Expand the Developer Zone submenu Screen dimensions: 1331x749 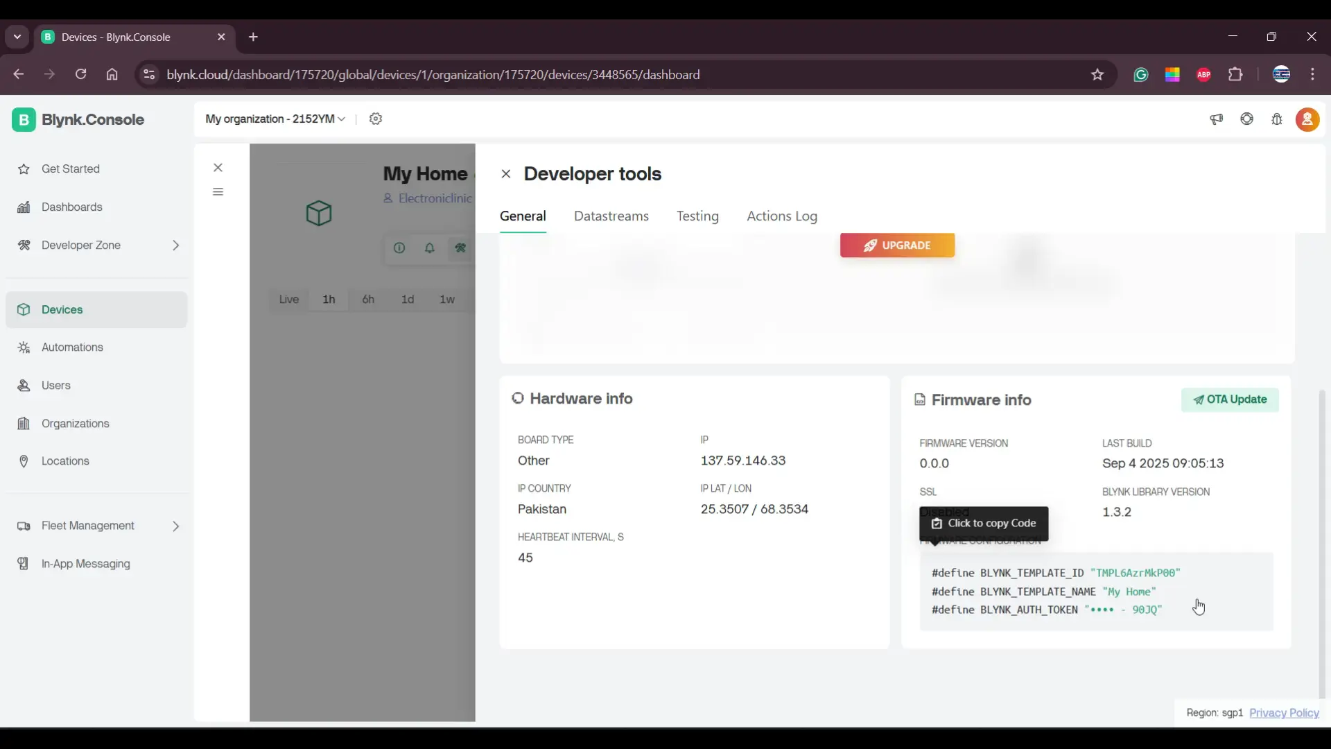pos(176,246)
